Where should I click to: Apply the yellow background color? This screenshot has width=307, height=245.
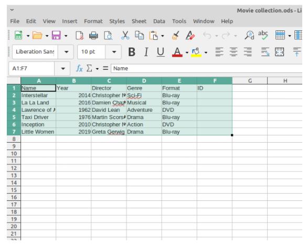(x=196, y=52)
